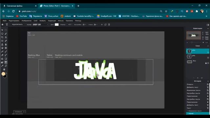
Task: Select the Cutout scissors tool
Action: click(x=6, y=37)
